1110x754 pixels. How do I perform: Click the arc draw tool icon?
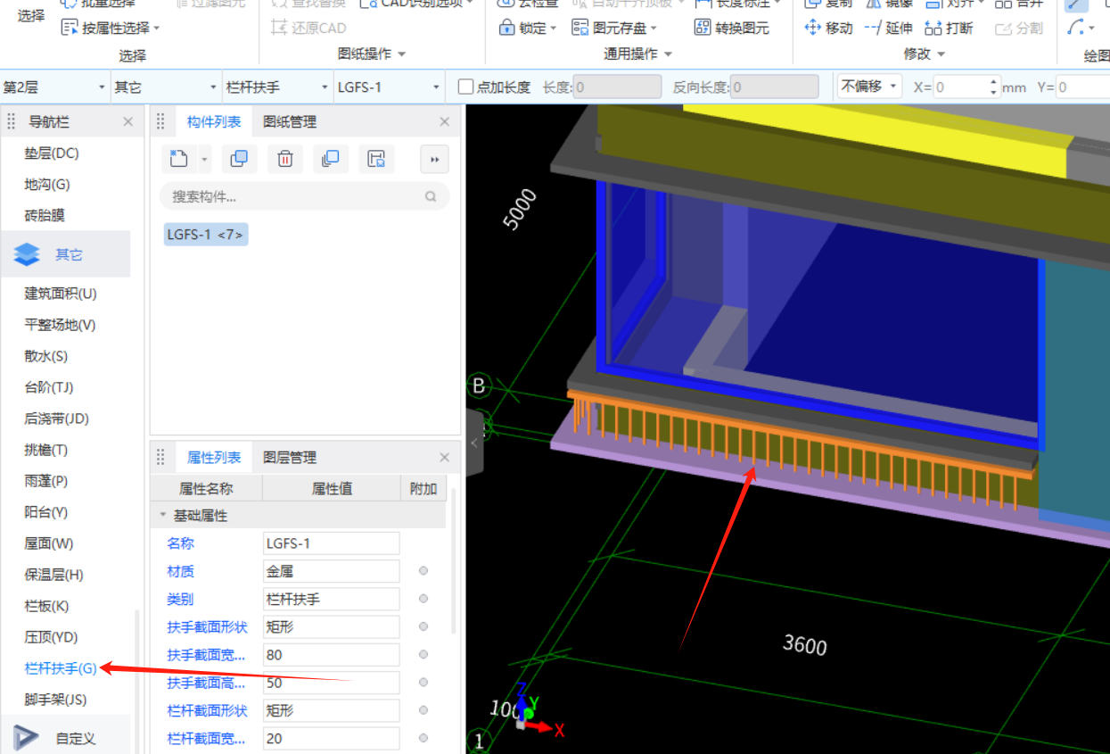[x=1076, y=28]
